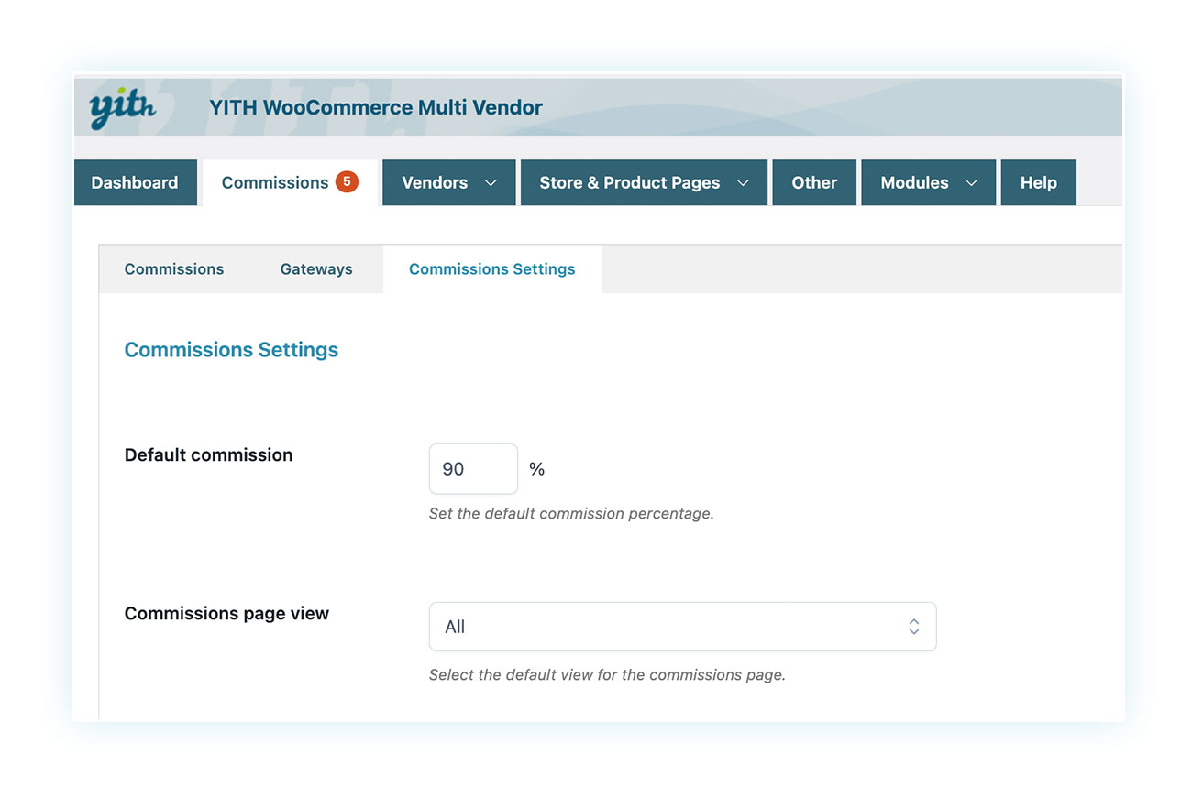This screenshot has width=1192, height=809.
Task: Switch to the Commissions sub-tab
Action: coord(174,269)
